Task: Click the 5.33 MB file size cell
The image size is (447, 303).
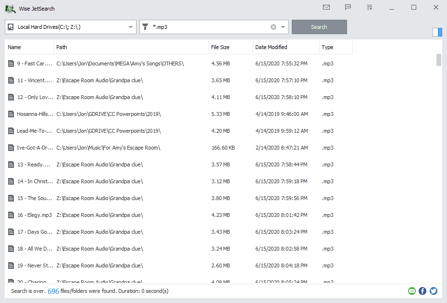Action: point(221,114)
